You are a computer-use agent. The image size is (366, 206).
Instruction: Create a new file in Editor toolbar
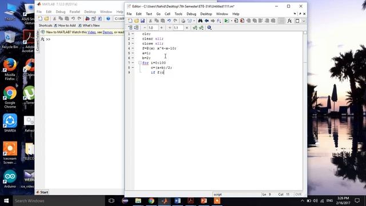coord(130,21)
